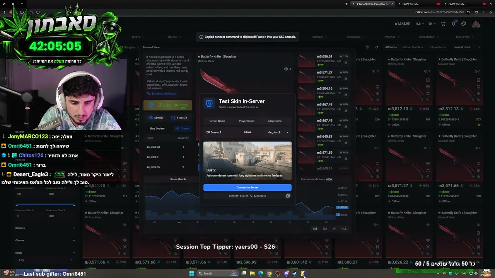This screenshot has height=278, width=495.
Task: Expand the Collectibles category menu
Action: pos(428,37)
